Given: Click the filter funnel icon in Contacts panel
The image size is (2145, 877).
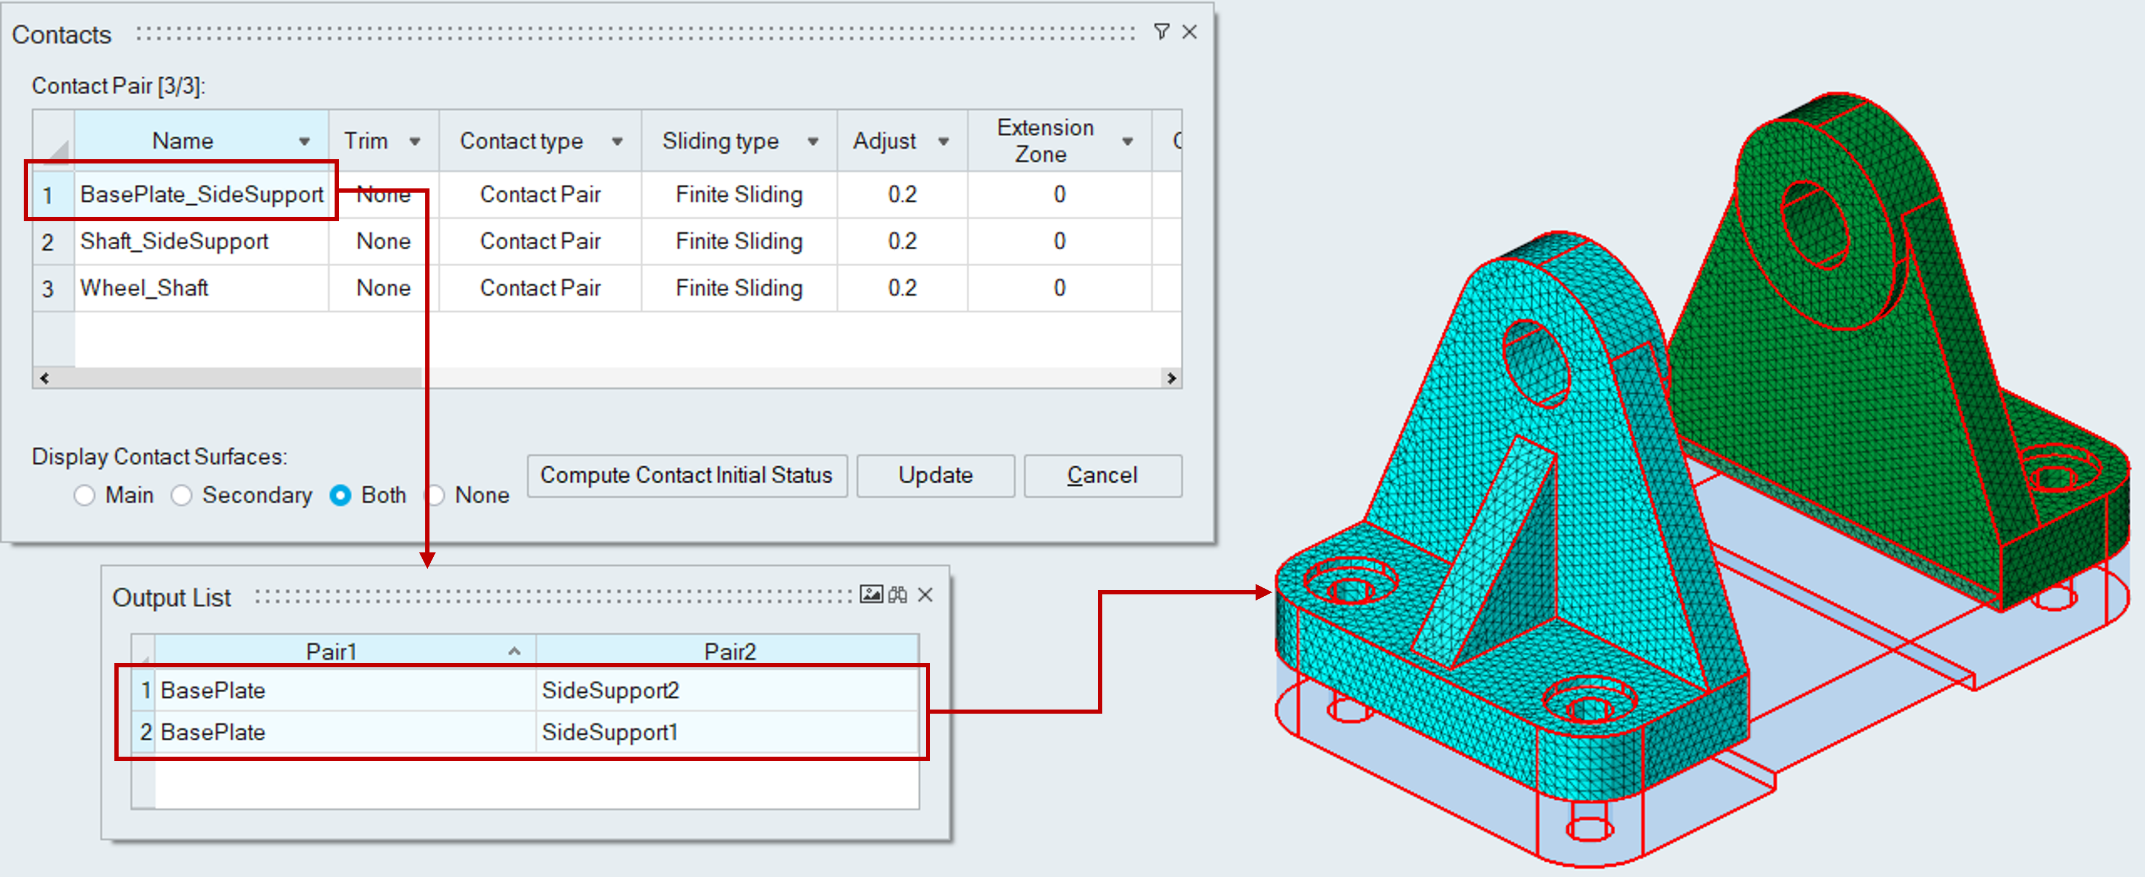Looking at the screenshot, I should (1161, 32).
